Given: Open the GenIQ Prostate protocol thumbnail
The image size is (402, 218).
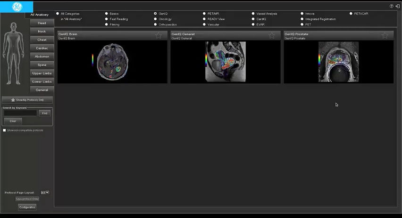Looking at the screenshot, I should pos(338,62).
